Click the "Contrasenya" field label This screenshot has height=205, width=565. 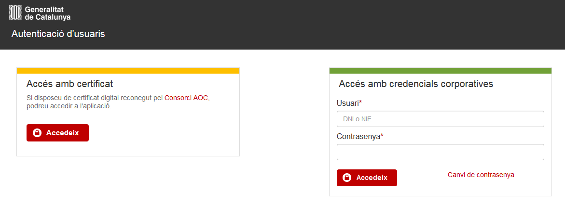click(x=358, y=137)
